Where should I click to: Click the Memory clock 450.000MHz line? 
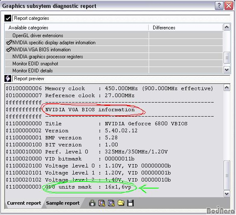pos(109,88)
